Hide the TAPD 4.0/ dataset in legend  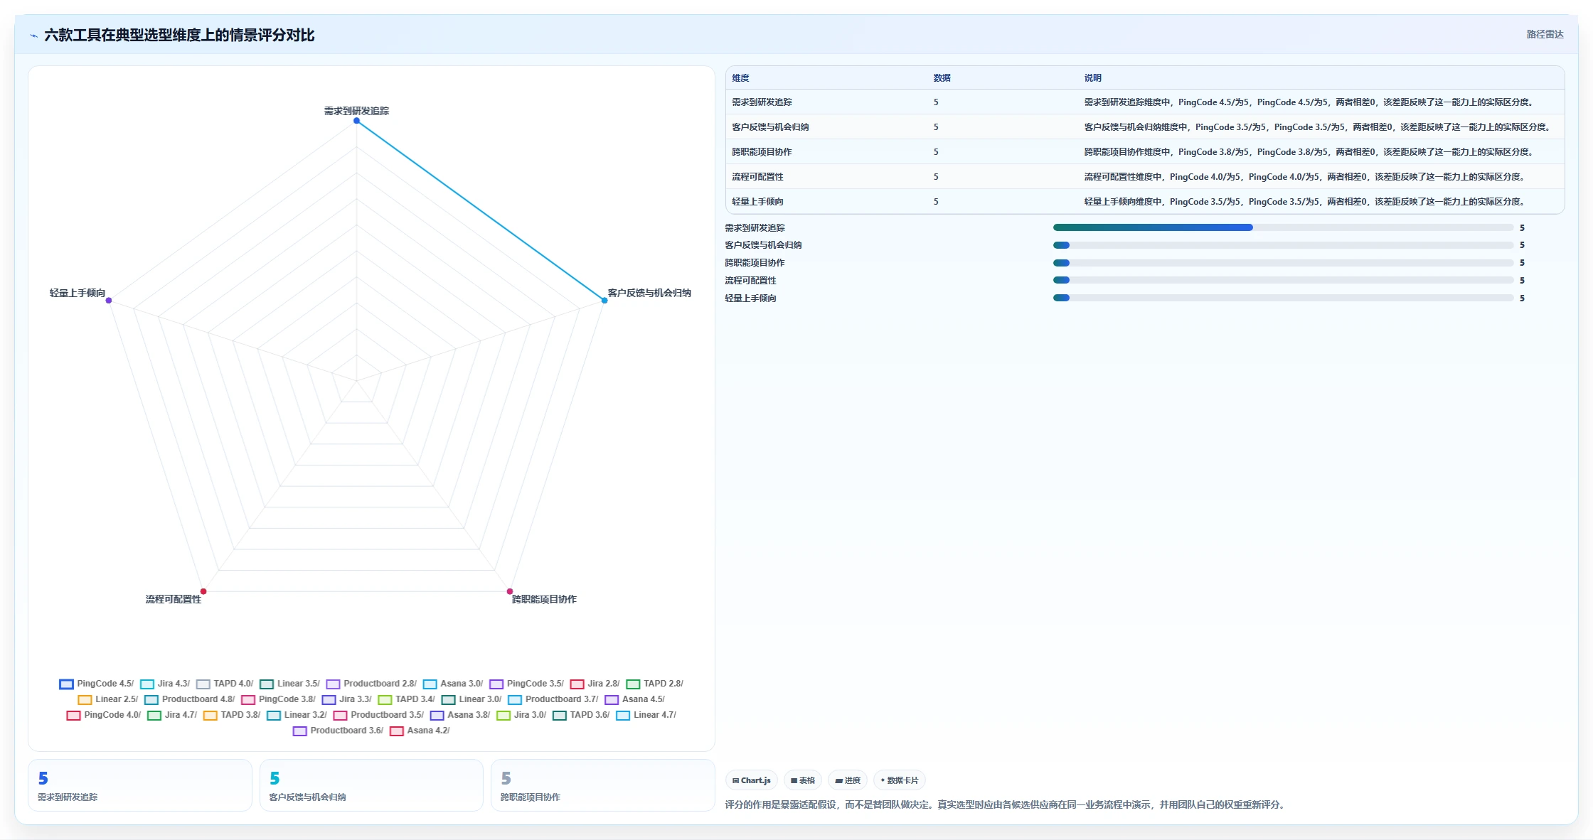[225, 684]
